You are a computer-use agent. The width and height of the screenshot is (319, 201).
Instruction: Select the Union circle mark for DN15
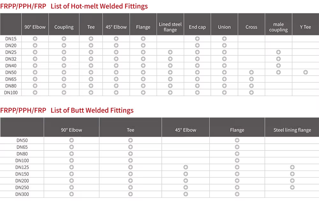pyautogui.click(x=224, y=39)
